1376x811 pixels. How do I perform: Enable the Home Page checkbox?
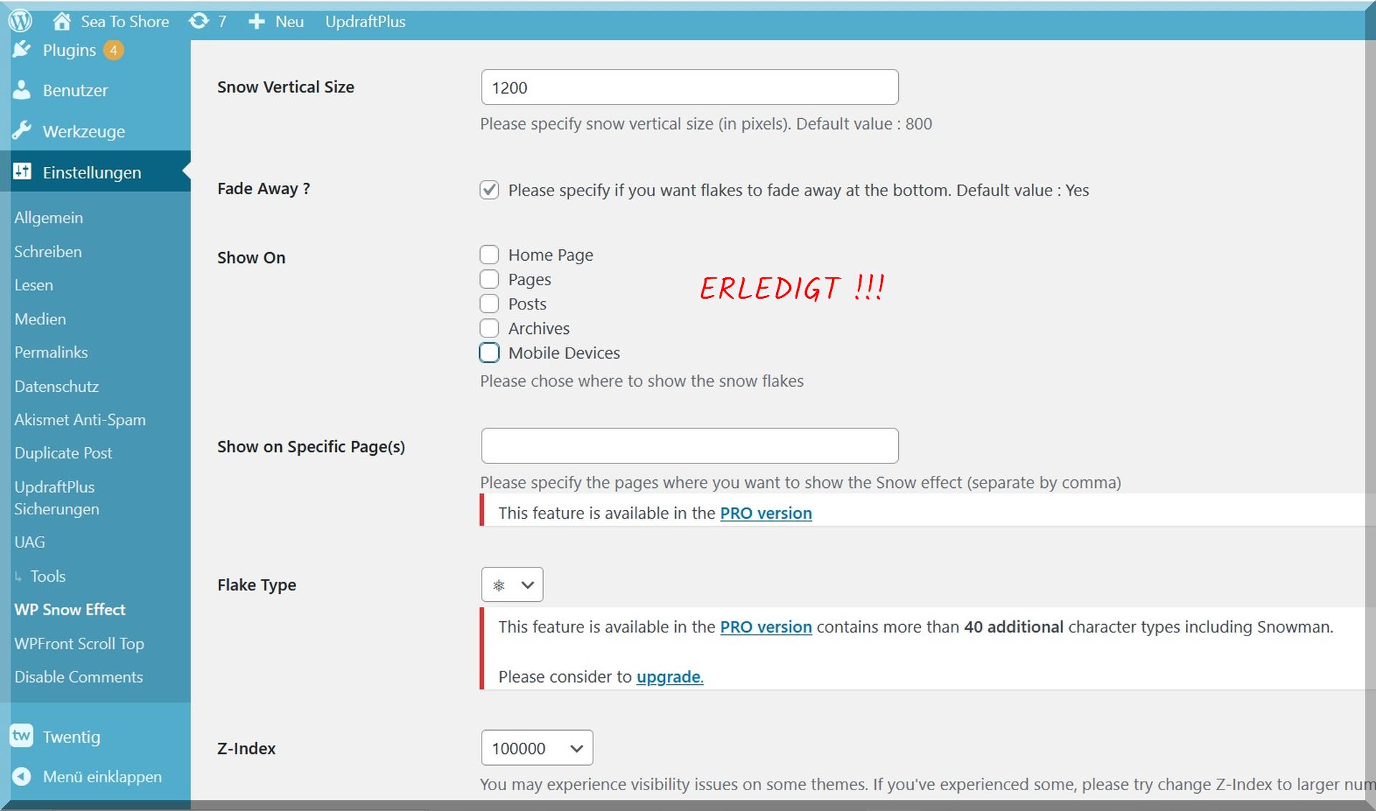click(489, 255)
